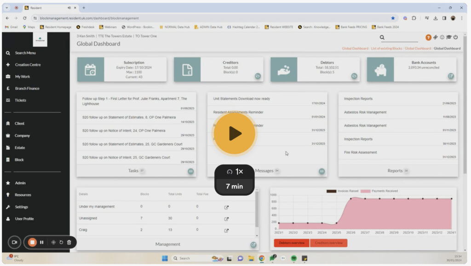Open the Debtors card round link icon
Viewport: 471px width, 266px height.
pyautogui.click(x=354, y=76)
